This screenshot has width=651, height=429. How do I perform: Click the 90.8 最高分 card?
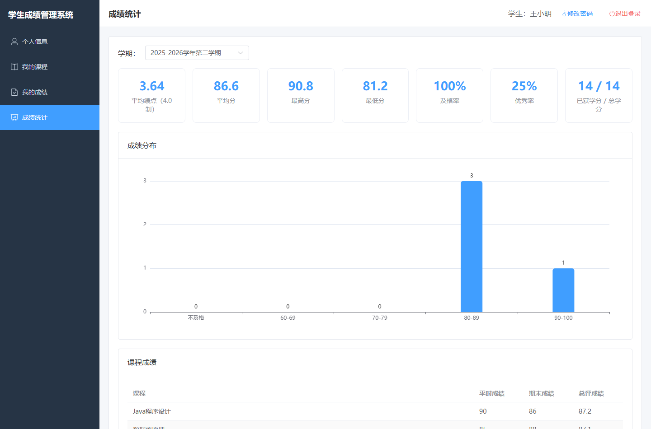(301, 95)
